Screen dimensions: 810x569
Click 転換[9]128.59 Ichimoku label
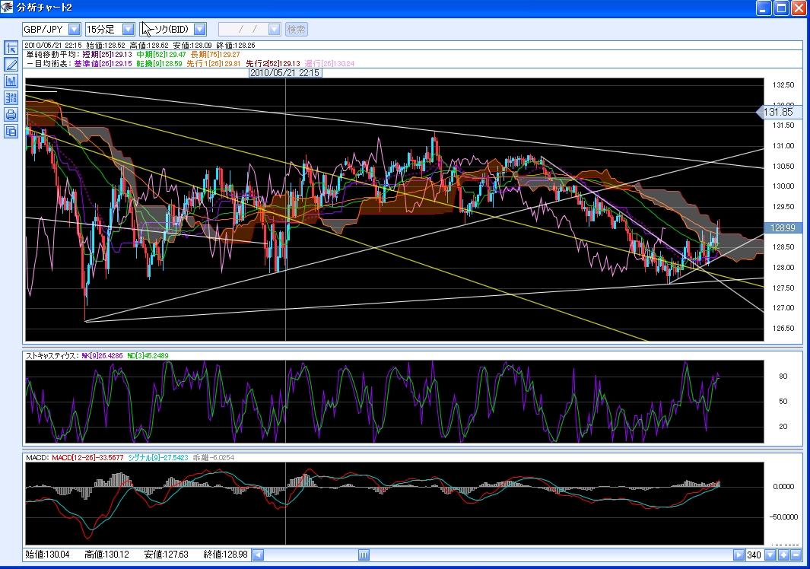tap(159, 64)
